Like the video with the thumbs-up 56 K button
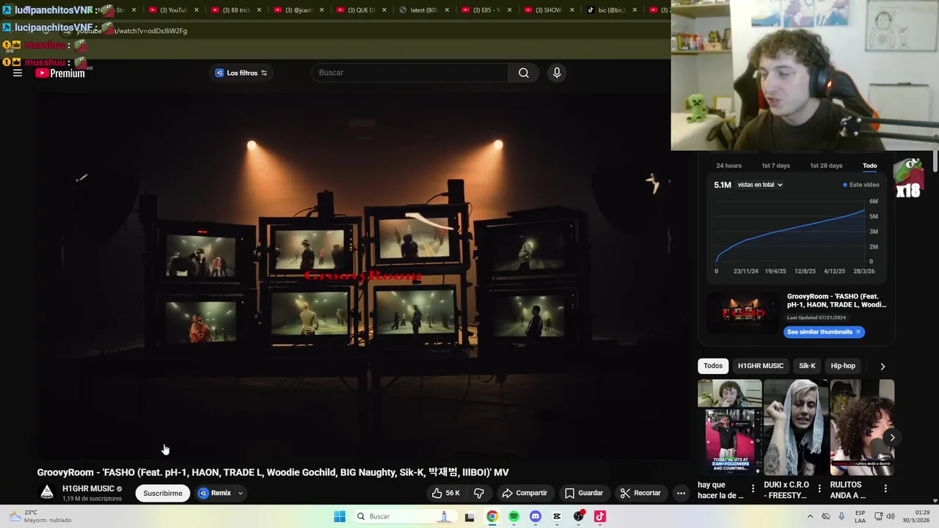This screenshot has width=939, height=528. click(x=445, y=493)
